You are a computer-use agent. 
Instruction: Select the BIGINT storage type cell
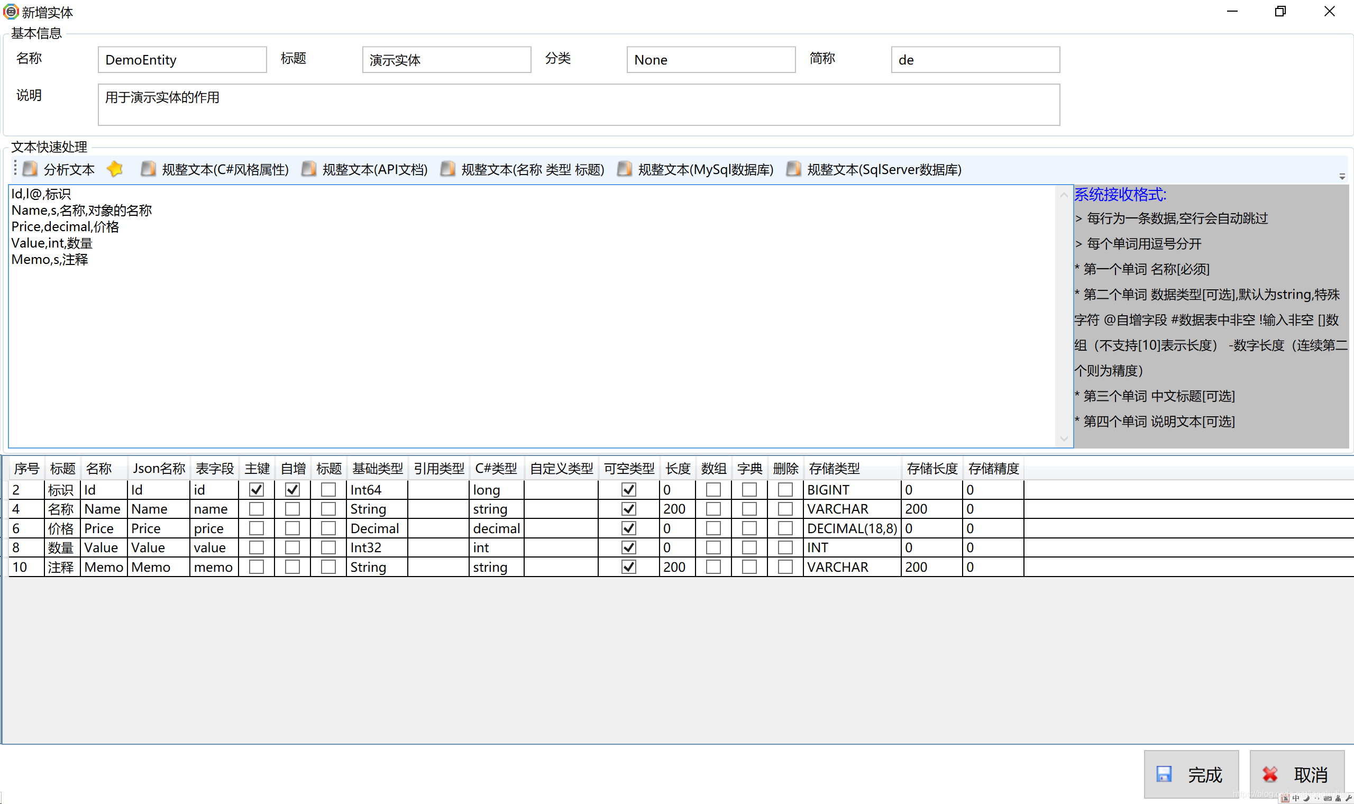click(852, 490)
